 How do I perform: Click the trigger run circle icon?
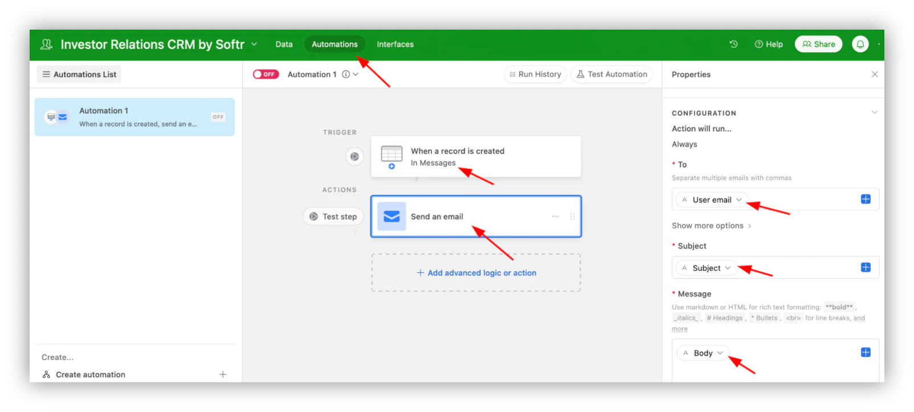(x=354, y=156)
